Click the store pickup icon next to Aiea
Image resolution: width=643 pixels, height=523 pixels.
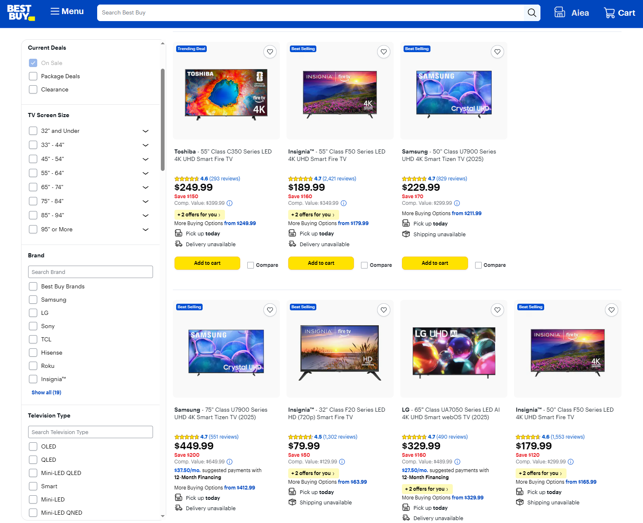(x=559, y=12)
